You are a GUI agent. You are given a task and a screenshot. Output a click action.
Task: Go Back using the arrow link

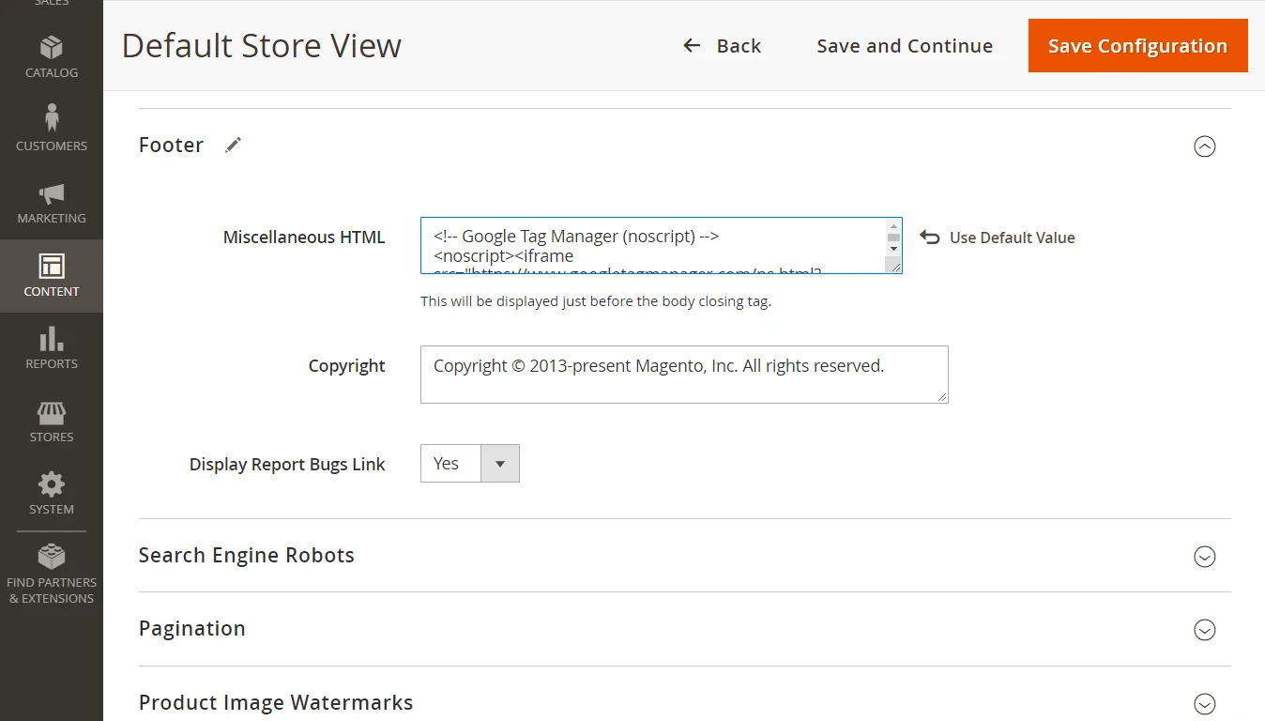[722, 46]
